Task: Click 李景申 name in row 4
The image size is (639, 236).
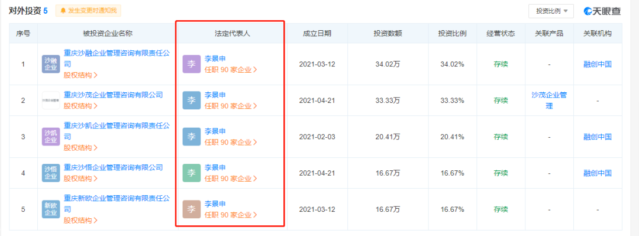Action: pyautogui.click(x=215, y=167)
